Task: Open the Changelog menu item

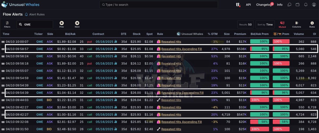Action: [263, 5]
